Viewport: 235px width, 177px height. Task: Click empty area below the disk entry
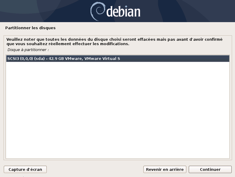point(118,90)
